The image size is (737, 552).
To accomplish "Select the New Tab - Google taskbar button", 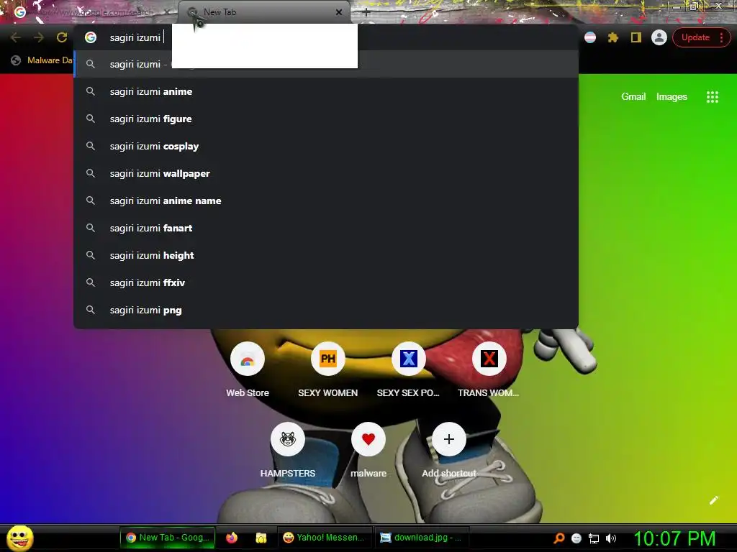I will pos(168,538).
